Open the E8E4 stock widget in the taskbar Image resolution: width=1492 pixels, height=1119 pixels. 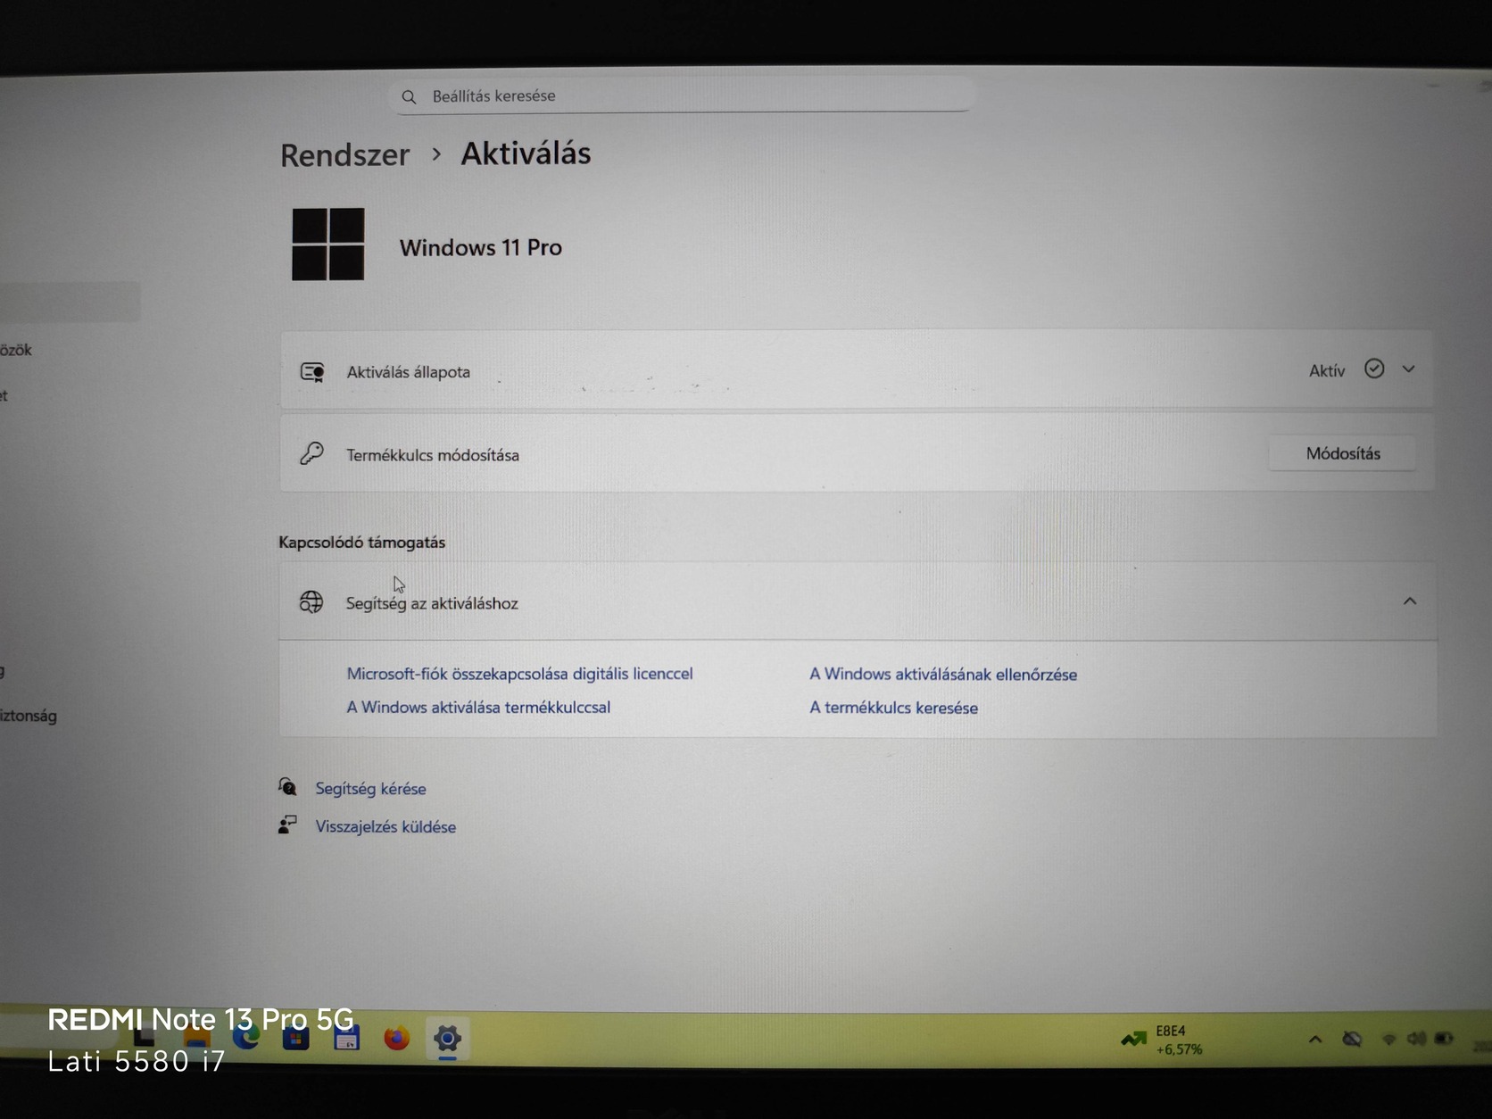(x=1162, y=1040)
